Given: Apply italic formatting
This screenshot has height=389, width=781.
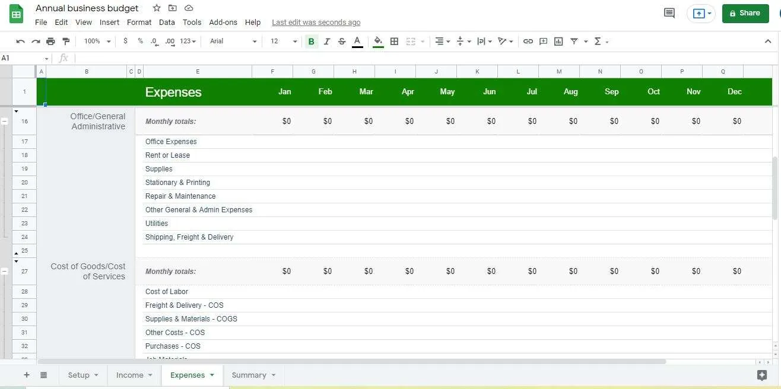Looking at the screenshot, I should click(x=326, y=42).
